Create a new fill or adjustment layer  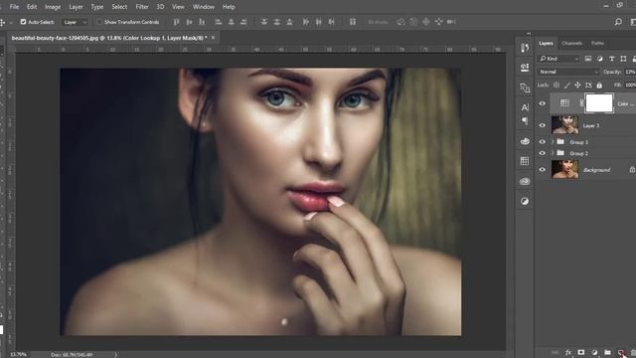(x=594, y=352)
